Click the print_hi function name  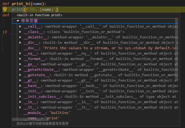[x=21, y=4]
